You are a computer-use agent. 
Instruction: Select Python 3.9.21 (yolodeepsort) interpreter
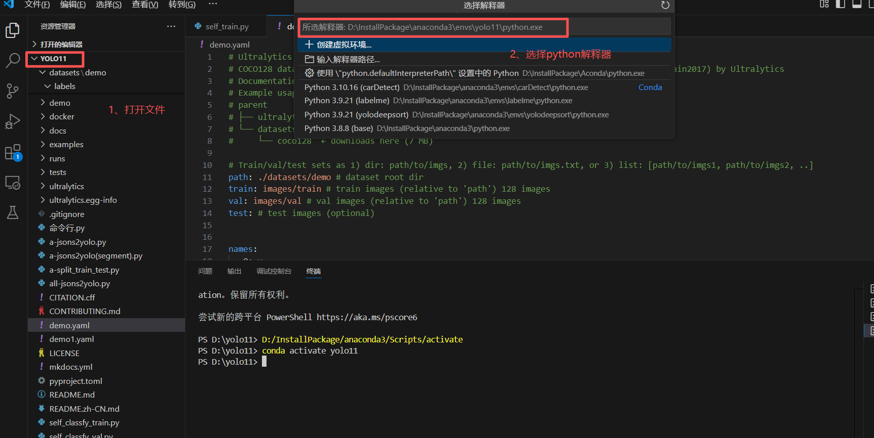pos(484,115)
